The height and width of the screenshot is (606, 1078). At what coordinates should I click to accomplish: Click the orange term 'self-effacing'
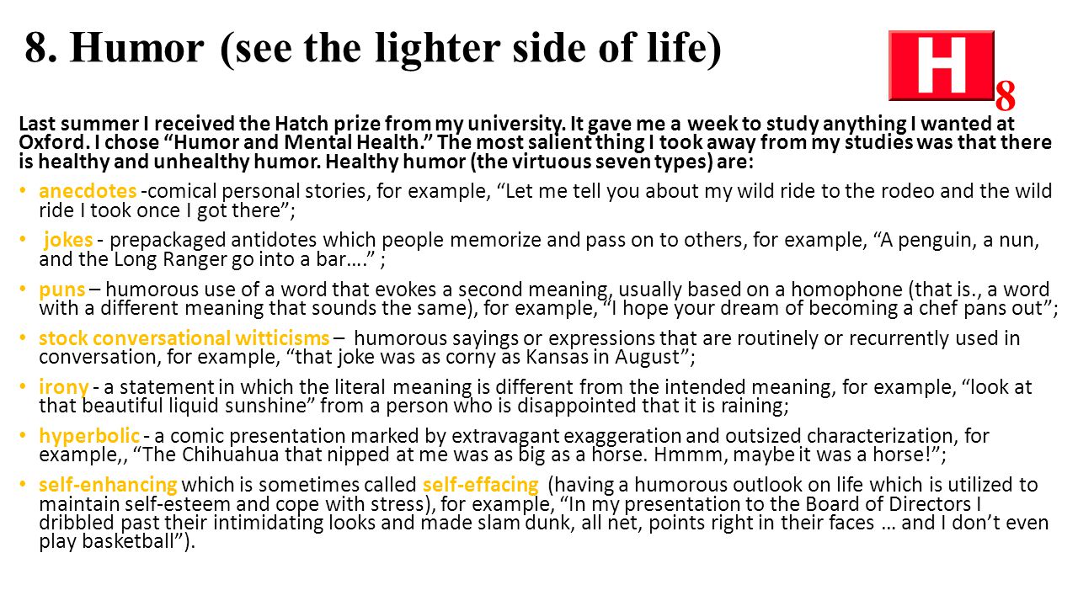pyautogui.click(x=480, y=485)
